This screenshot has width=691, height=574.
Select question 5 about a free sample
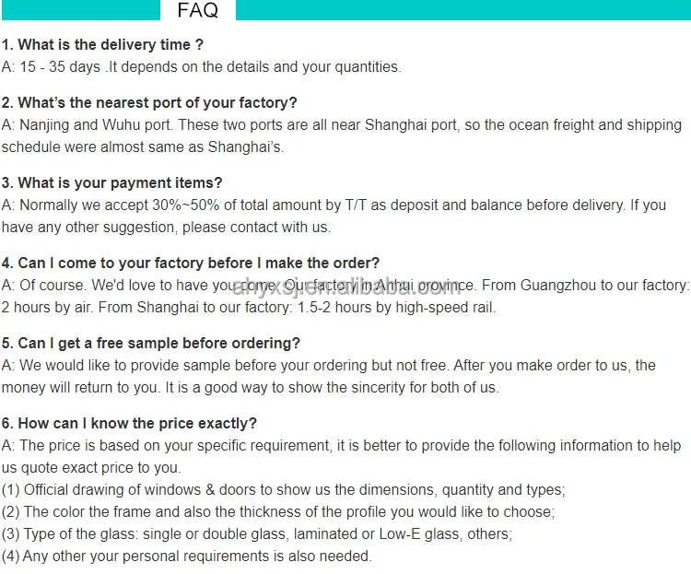151,343
